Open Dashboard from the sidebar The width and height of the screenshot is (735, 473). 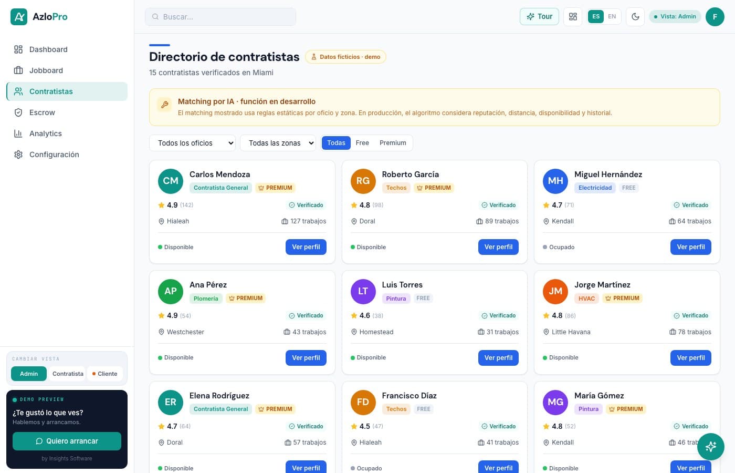click(x=67, y=49)
